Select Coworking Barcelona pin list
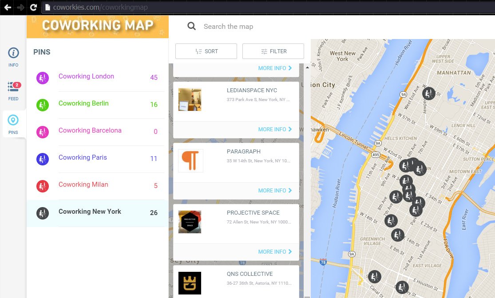 [x=97, y=132]
